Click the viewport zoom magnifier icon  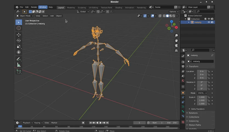point(176,35)
